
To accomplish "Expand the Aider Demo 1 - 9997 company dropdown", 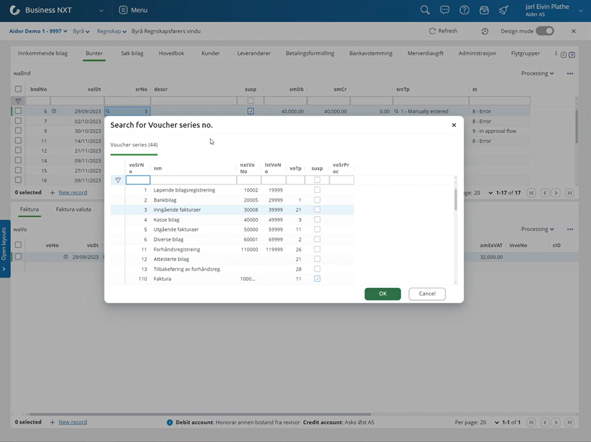I will 38,31.
